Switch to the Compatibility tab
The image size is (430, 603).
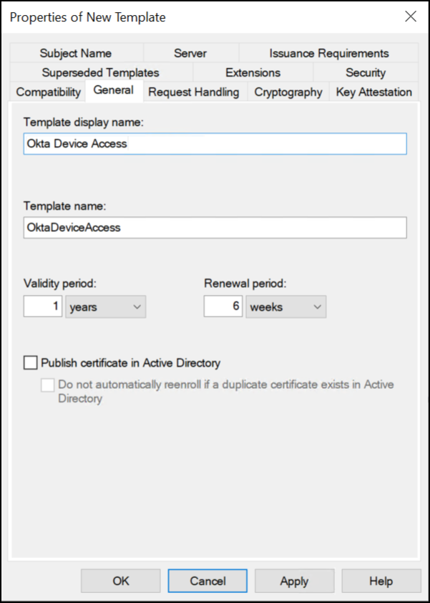pos(49,92)
